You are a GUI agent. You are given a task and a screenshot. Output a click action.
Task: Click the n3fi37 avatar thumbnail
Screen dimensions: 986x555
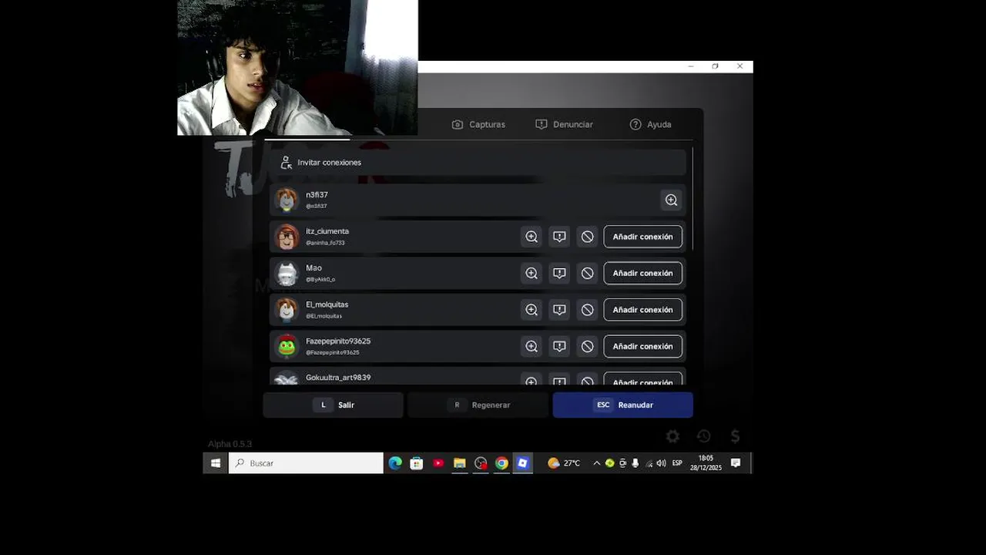point(287,200)
